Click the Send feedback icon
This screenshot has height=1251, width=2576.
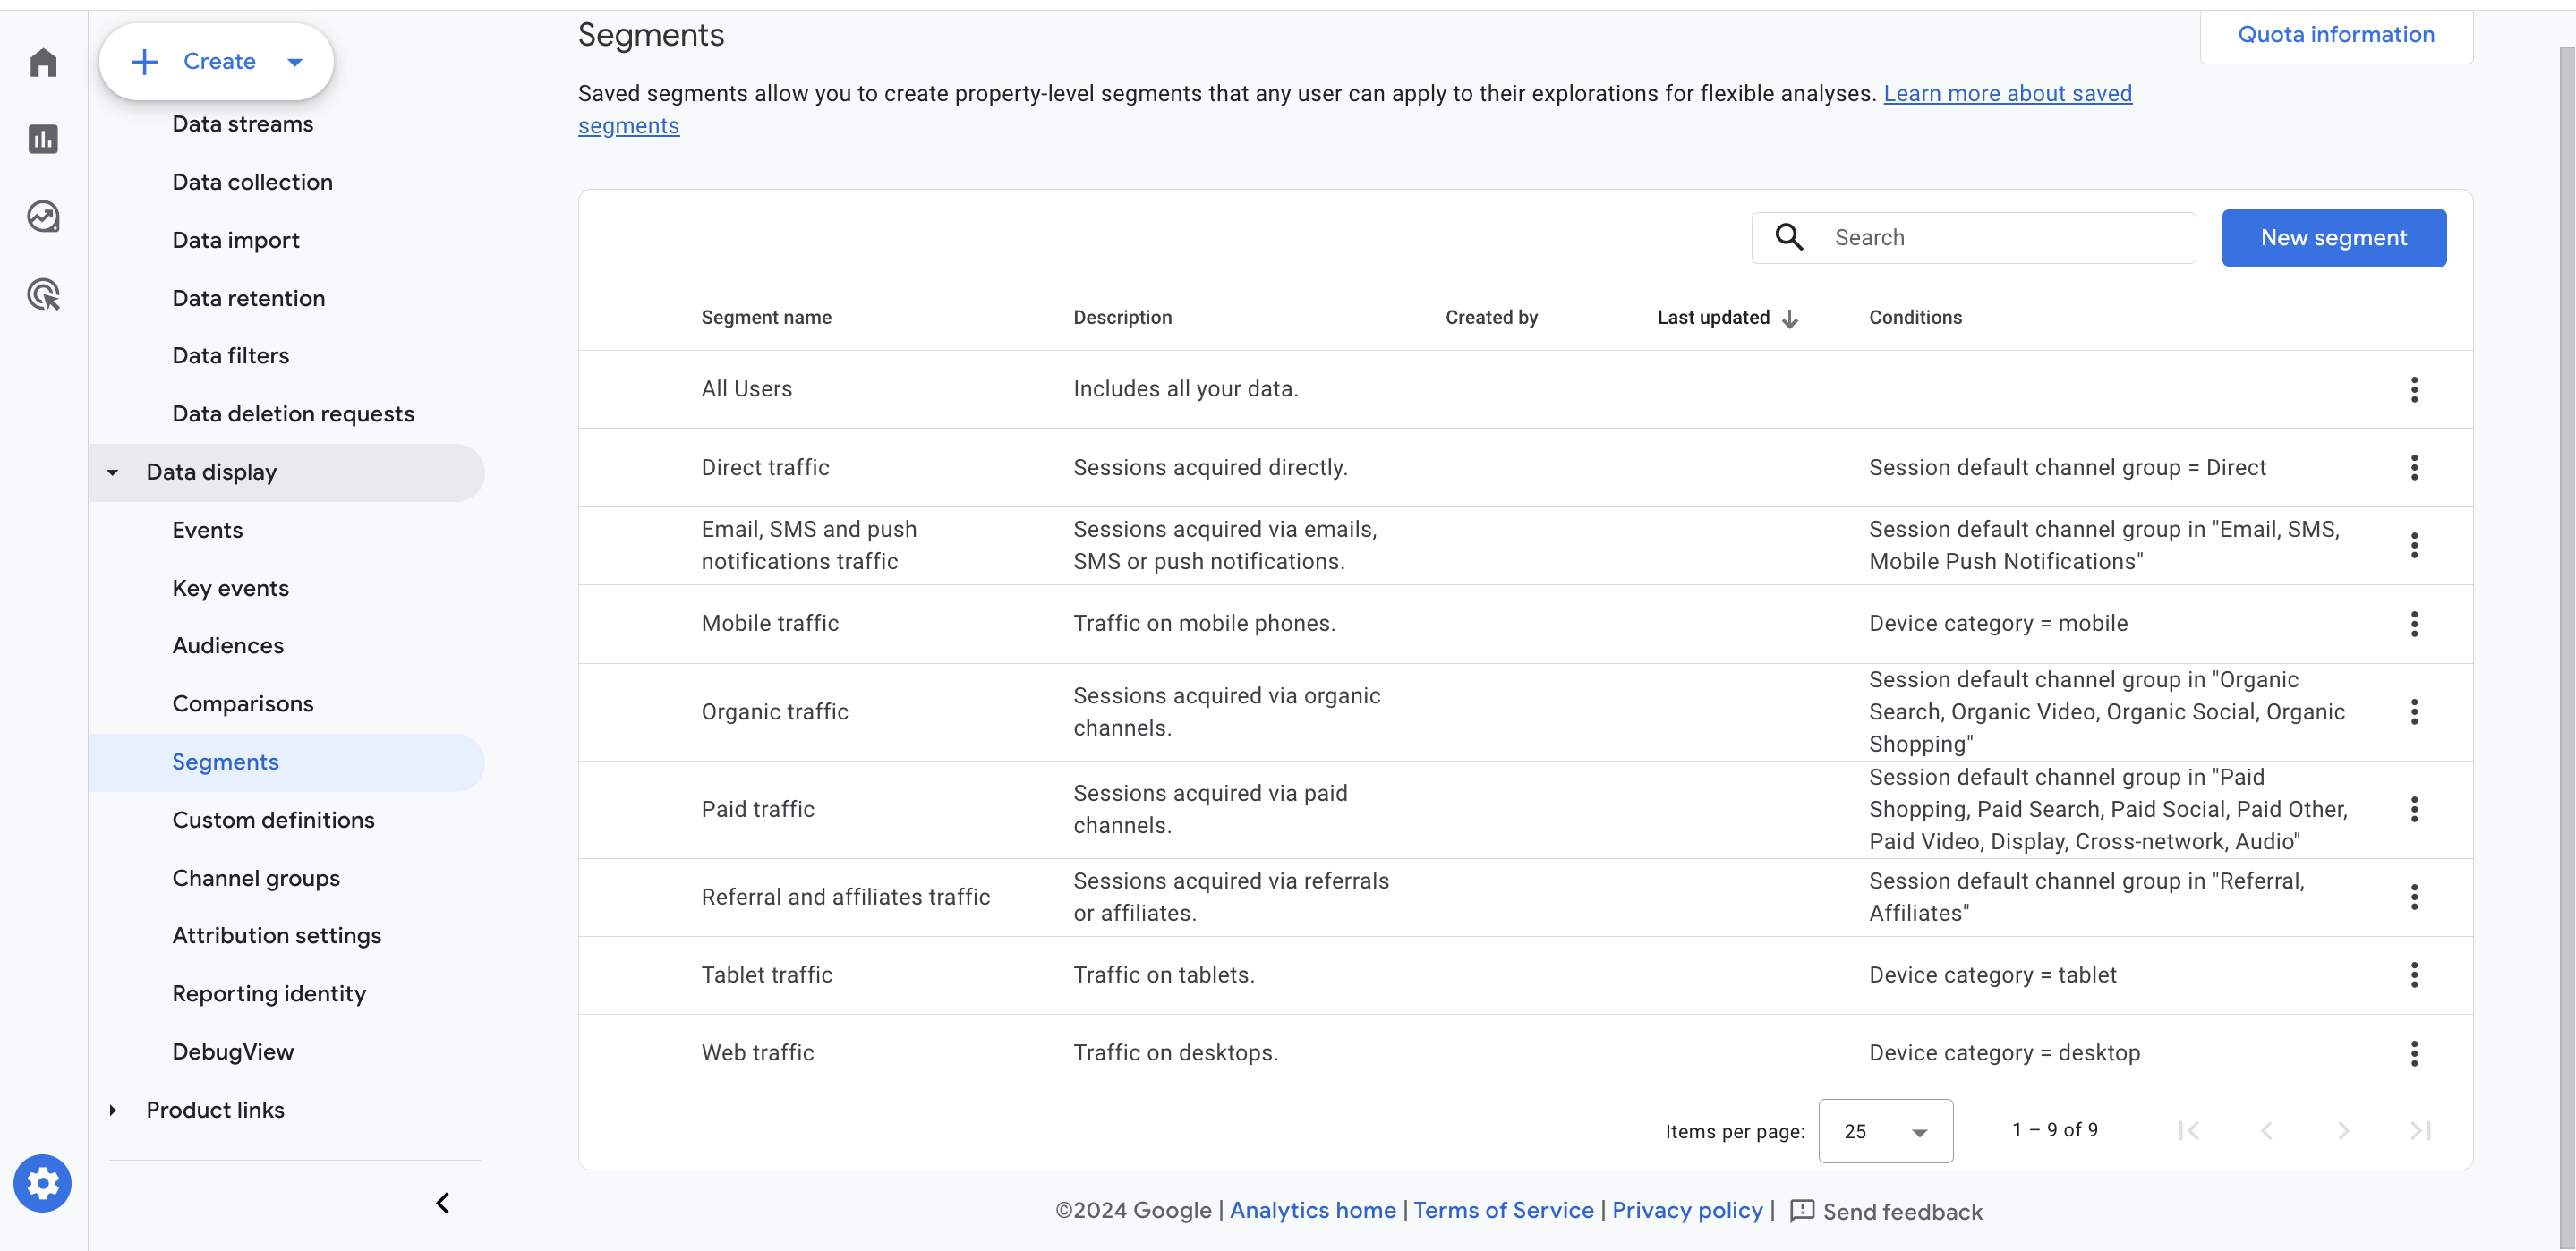pos(1801,1211)
